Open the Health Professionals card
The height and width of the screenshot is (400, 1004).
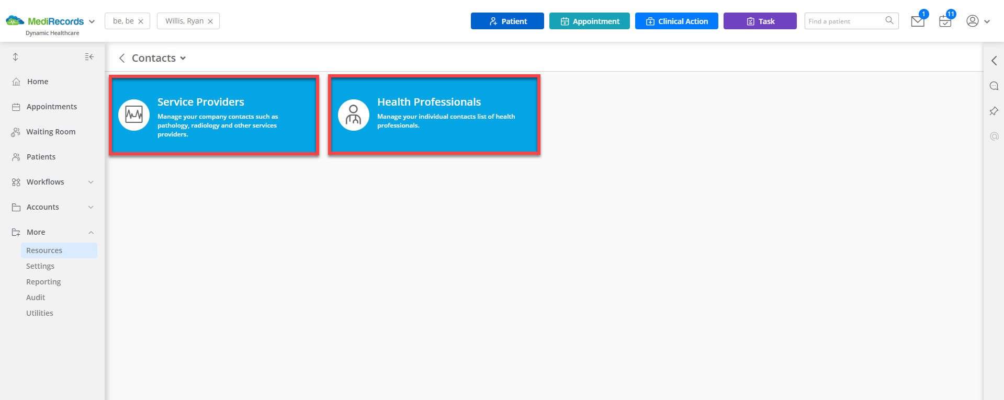coord(434,116)
